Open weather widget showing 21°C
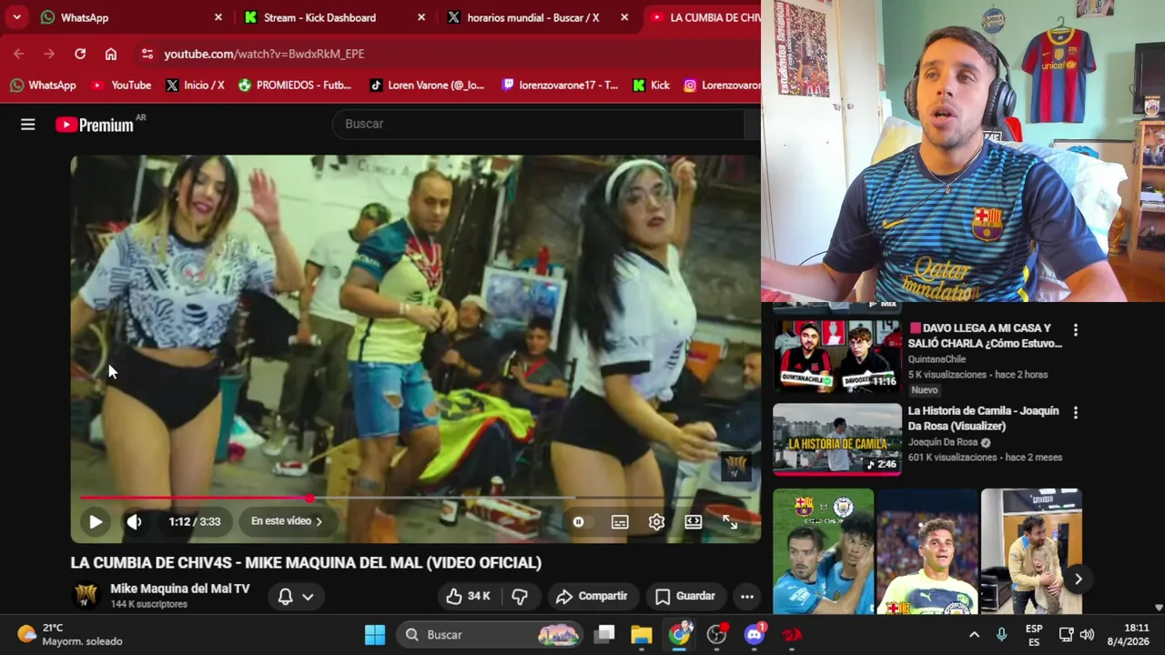The width and height of the screenshot is (1165, 655). pyautogui.click(x=69, y=634)
